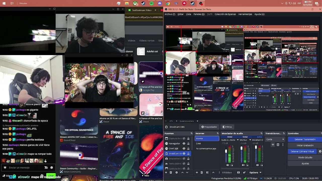Enable Modo Estudio
Viewport: 322px width, 181px height.
coord(305,157)
